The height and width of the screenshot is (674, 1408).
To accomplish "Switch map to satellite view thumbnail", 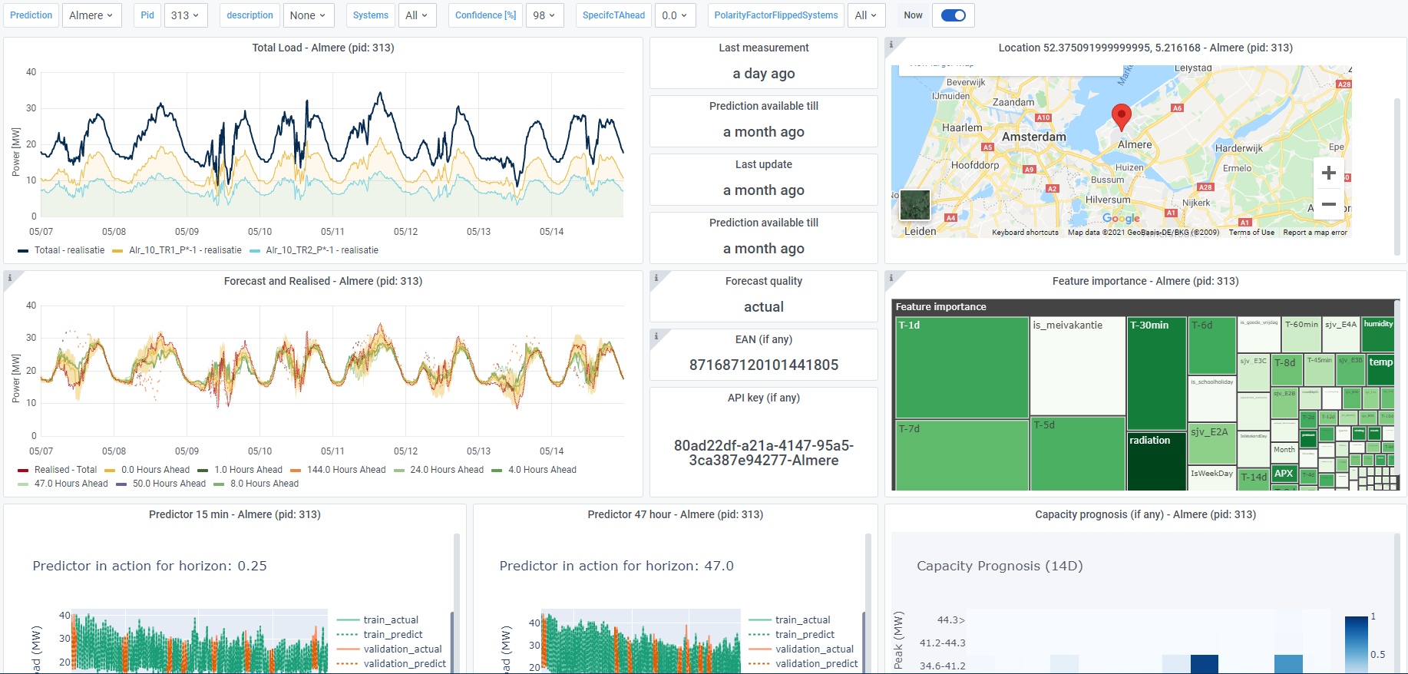I will point(914,205).
